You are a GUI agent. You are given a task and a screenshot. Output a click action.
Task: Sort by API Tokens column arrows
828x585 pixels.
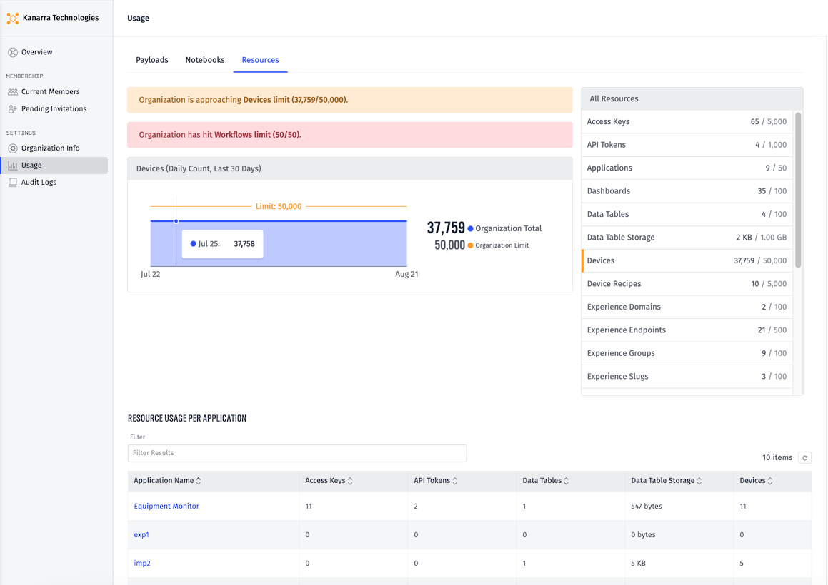(x=455, y=481)
